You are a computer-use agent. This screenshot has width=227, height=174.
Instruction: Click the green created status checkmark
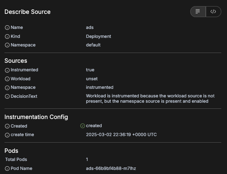point(82,126)
